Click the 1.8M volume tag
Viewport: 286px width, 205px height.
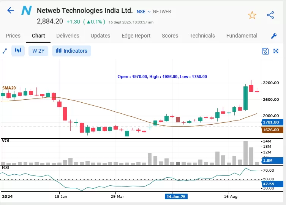coord(272,161)
